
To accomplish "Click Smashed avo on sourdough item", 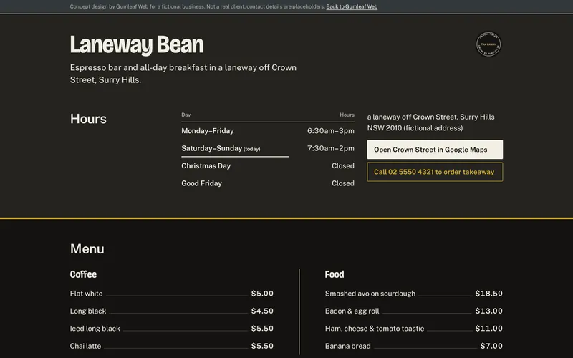I will click(x=370, y=294).
